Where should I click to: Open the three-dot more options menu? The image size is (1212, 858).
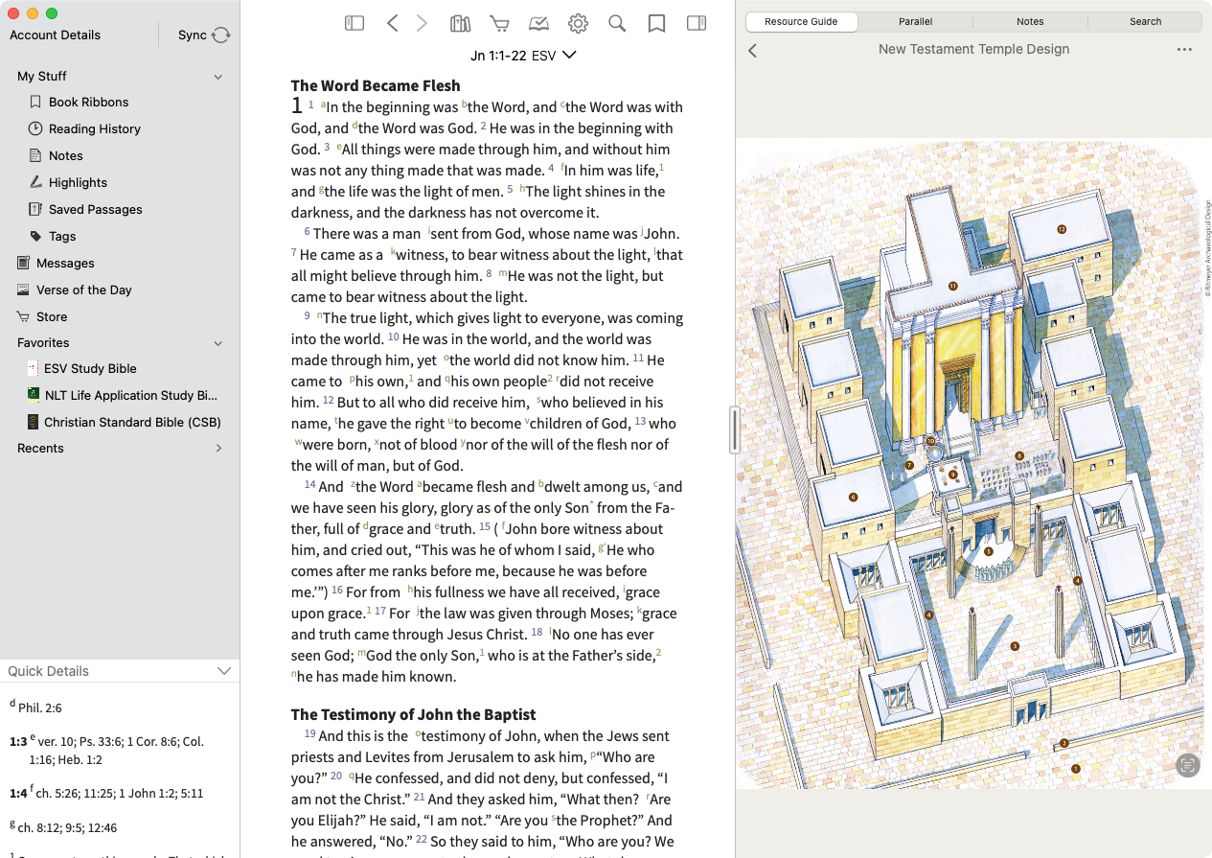coord(1184,50)
